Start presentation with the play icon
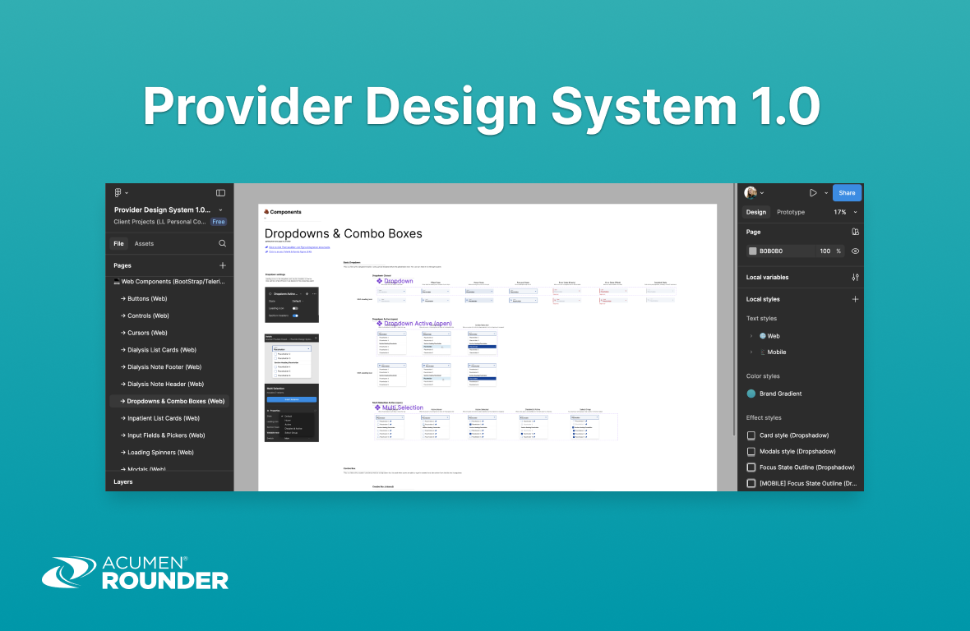The width and height of the screenshot is (970, 631). click(x=813, y=192)
